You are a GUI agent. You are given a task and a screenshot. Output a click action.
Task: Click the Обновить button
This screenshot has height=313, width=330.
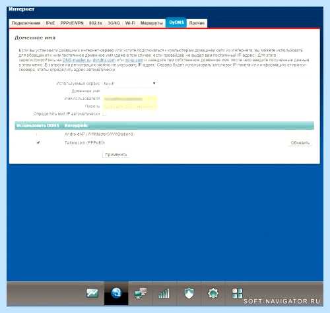(x=300, y=143)
